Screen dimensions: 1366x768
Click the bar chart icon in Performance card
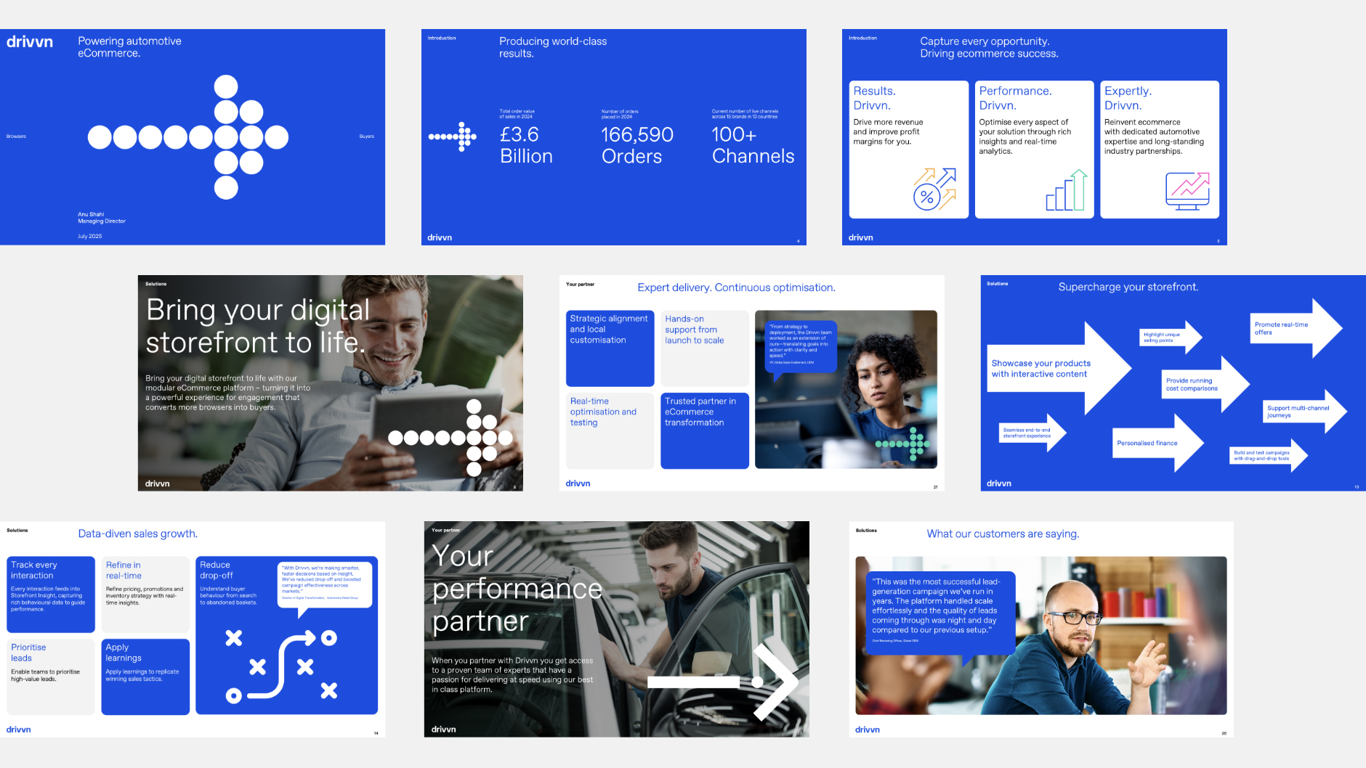(1067, 190)
